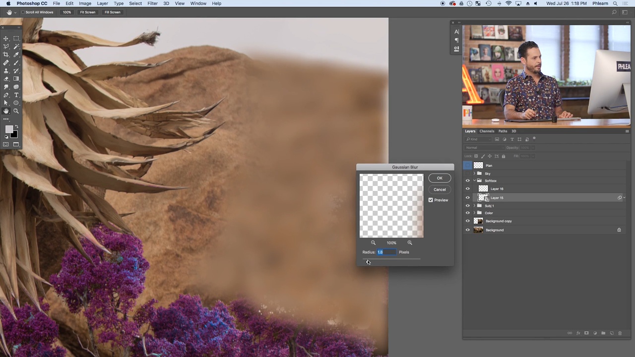
Task: Select the Gradient tool
Action: 16,79
